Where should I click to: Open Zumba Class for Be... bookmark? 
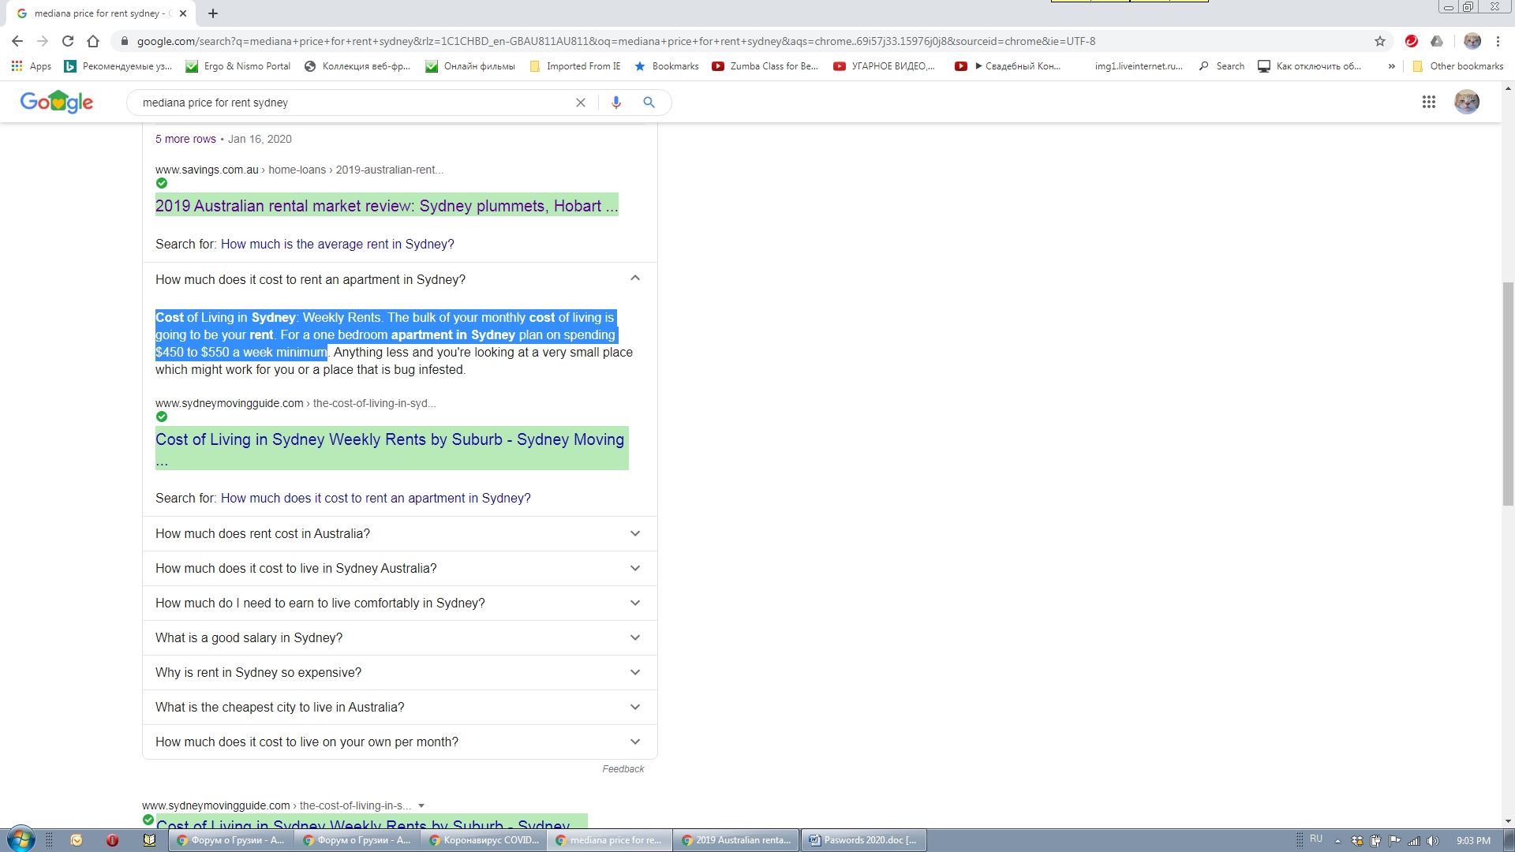pos(765,66)
